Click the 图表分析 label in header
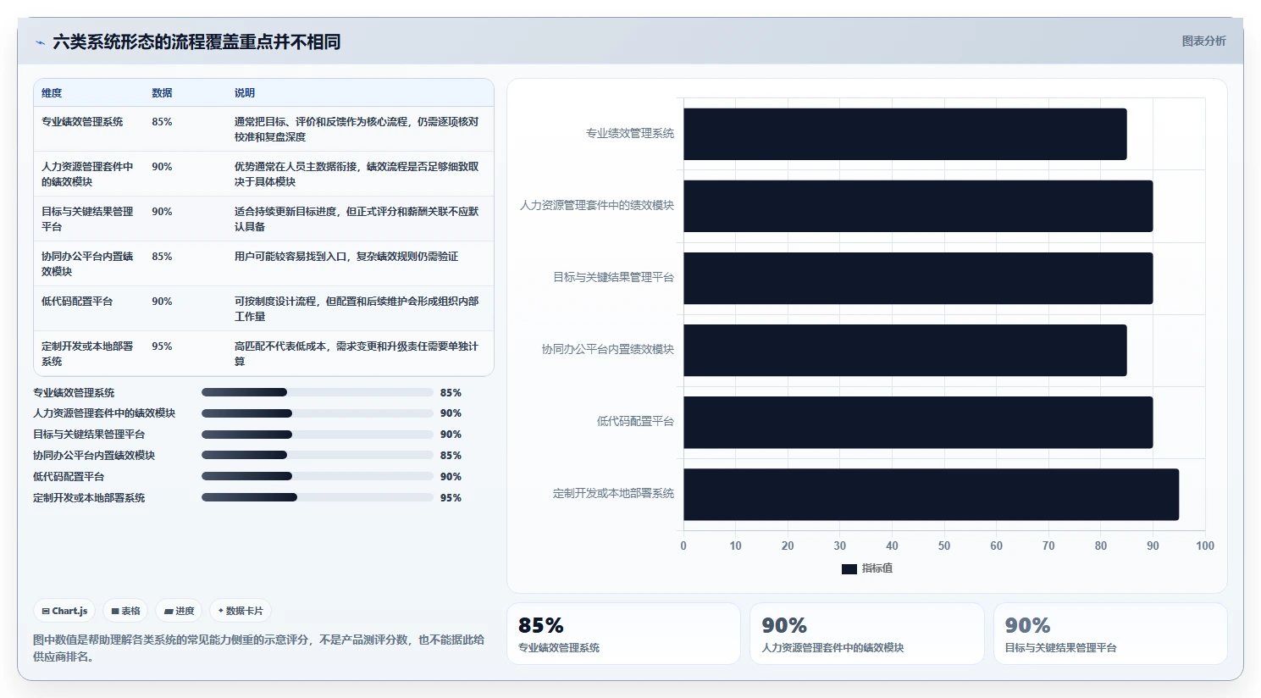Screen dimensions: 1261x698 (1203, 41)
